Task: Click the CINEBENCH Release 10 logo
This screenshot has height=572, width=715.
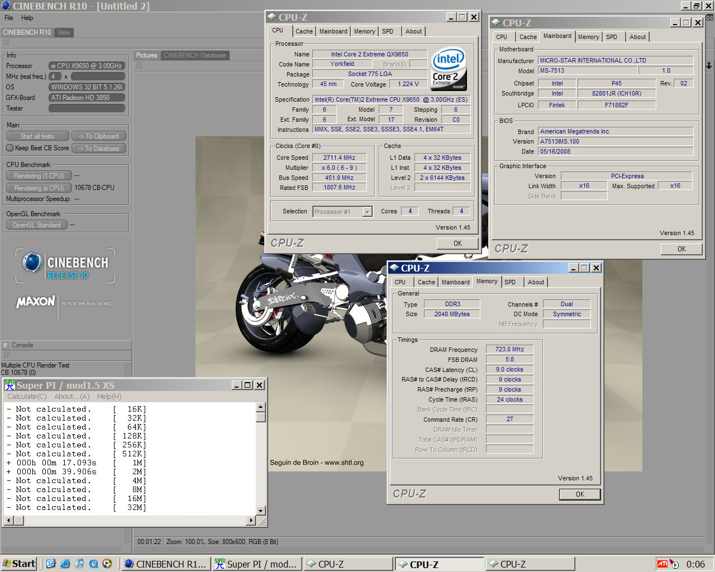Action: click(65, 266)
